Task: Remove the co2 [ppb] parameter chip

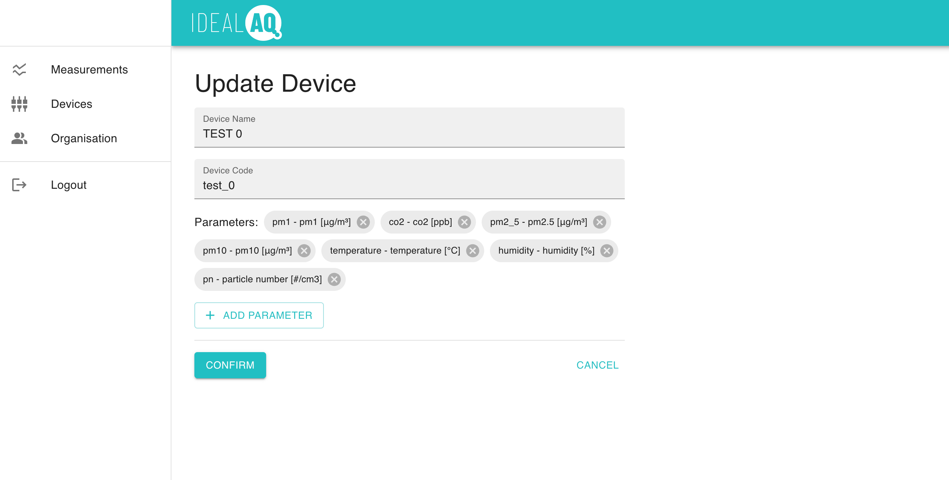Action: click(x=464, y=222)
